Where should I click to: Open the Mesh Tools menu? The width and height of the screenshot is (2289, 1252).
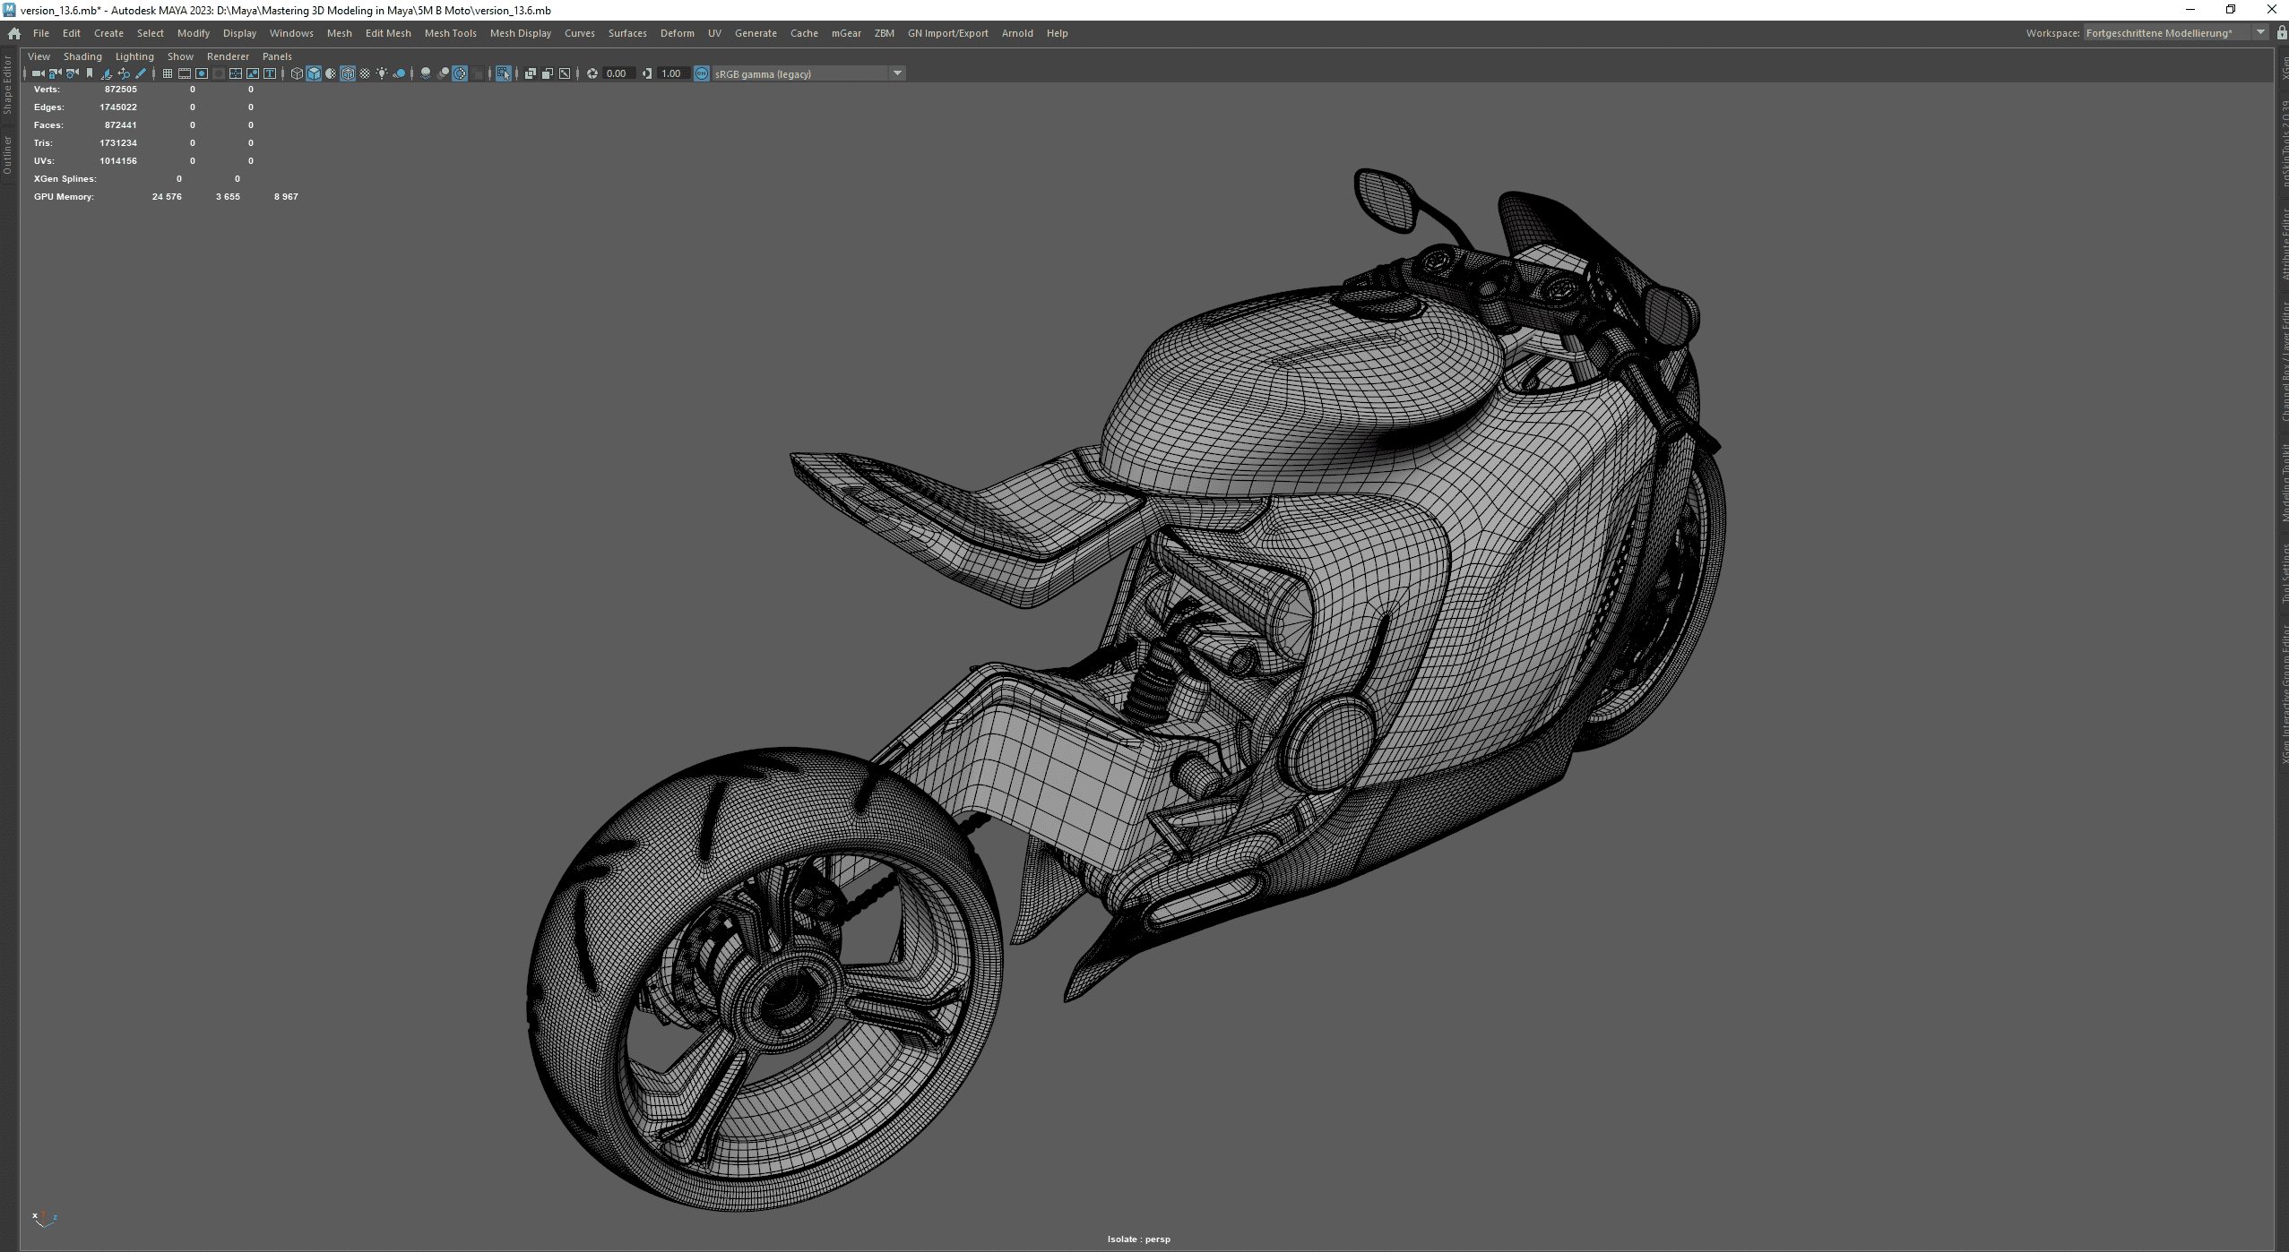(x=450, y=33)
